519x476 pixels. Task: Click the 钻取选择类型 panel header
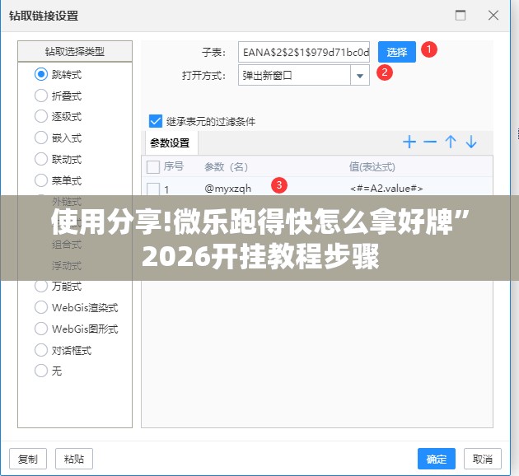[75, 51]
